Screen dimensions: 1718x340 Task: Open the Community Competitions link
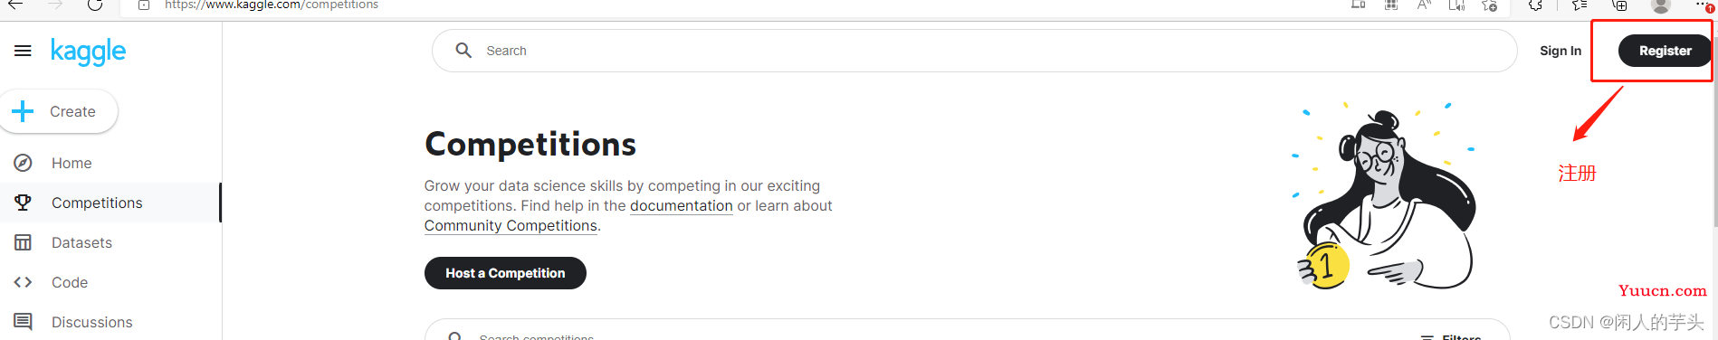point(511,225)
